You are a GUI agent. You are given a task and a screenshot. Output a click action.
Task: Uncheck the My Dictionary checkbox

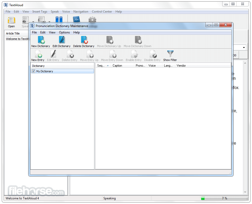pyautogui.click(x=33, y=71)
